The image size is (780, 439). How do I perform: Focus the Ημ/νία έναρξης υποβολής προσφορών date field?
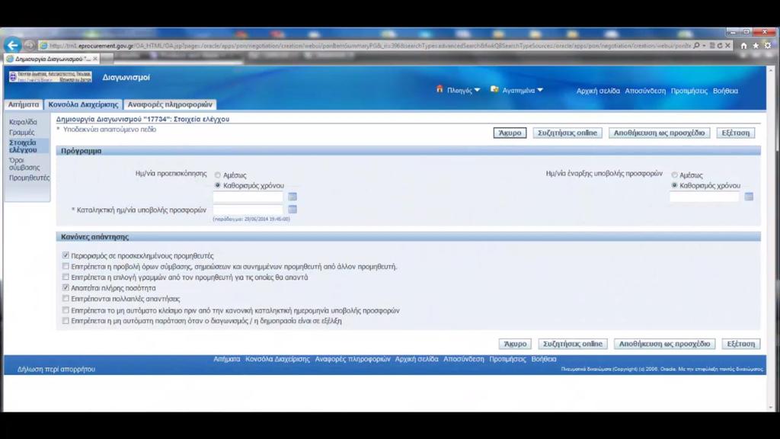coord(705,197)
